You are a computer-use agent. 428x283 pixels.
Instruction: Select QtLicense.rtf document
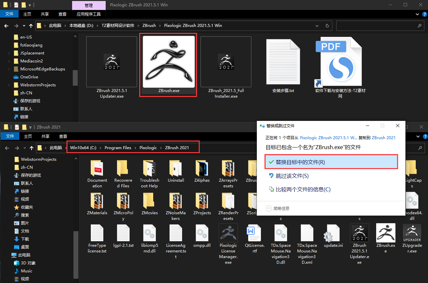click(254, 239)
